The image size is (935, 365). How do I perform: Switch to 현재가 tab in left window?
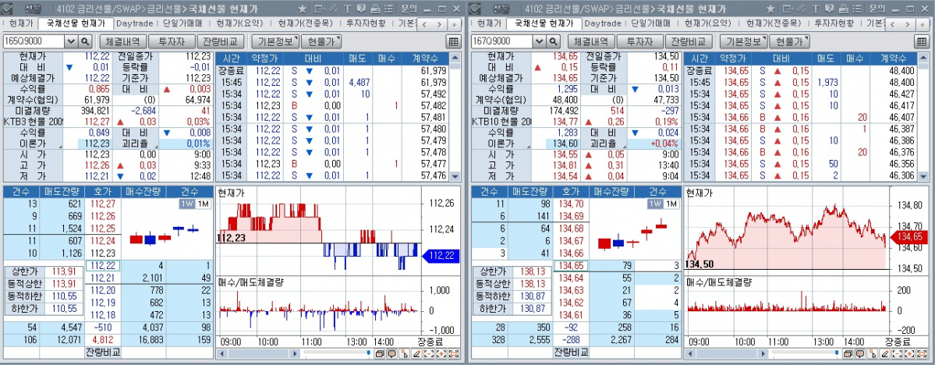tap(21, 24)
